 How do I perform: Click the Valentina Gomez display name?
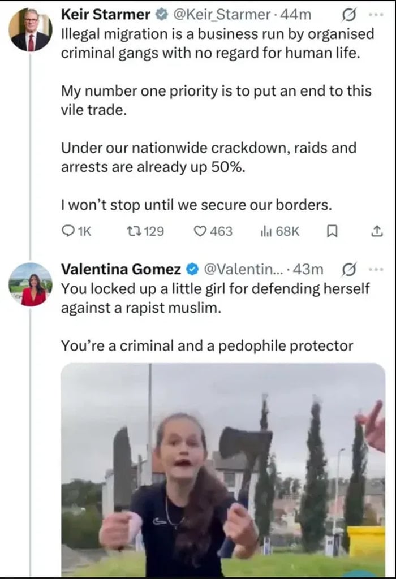point(121,269)
